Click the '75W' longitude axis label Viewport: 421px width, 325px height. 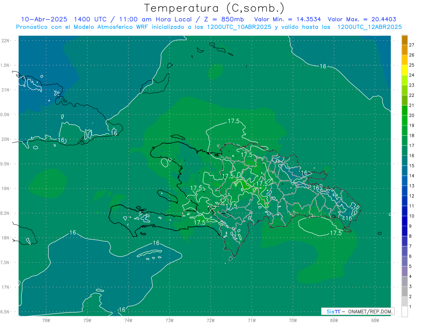coord(87,320)
